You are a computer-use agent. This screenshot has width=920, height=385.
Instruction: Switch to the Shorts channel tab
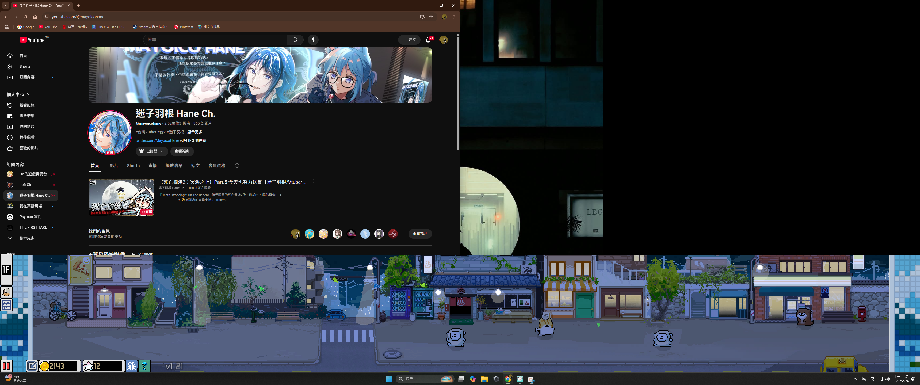click(x=133, y=166)
